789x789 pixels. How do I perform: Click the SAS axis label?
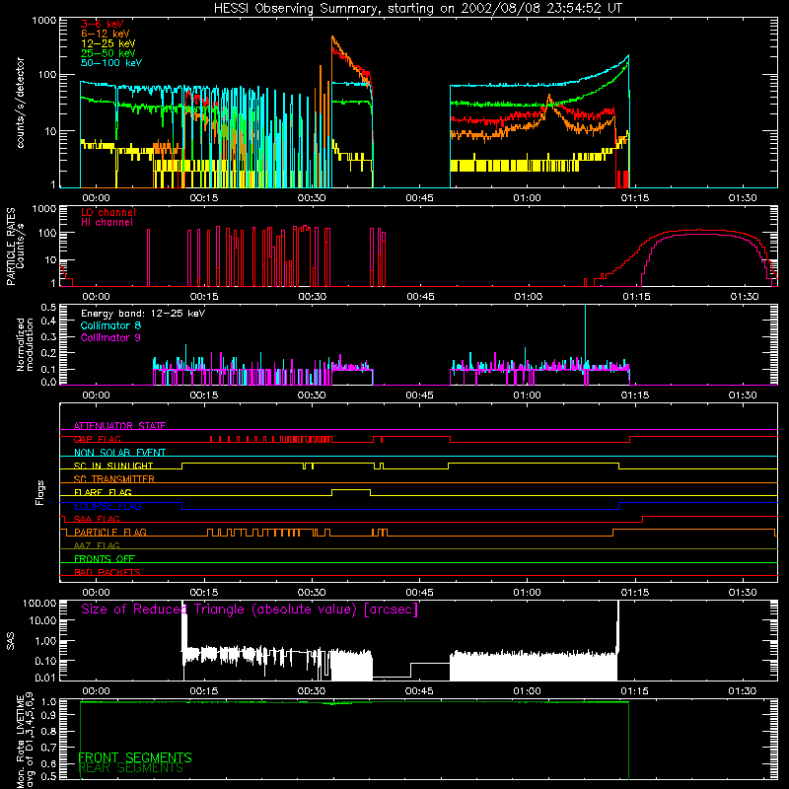point(11,641)
